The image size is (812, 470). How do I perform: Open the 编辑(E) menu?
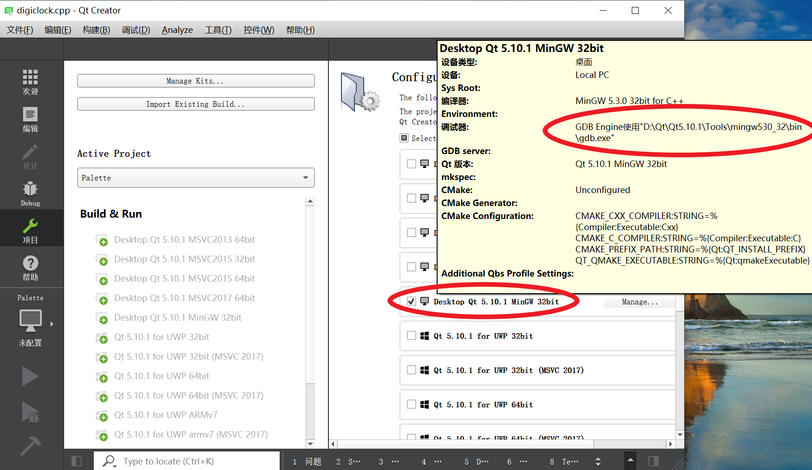click(58, 30)
